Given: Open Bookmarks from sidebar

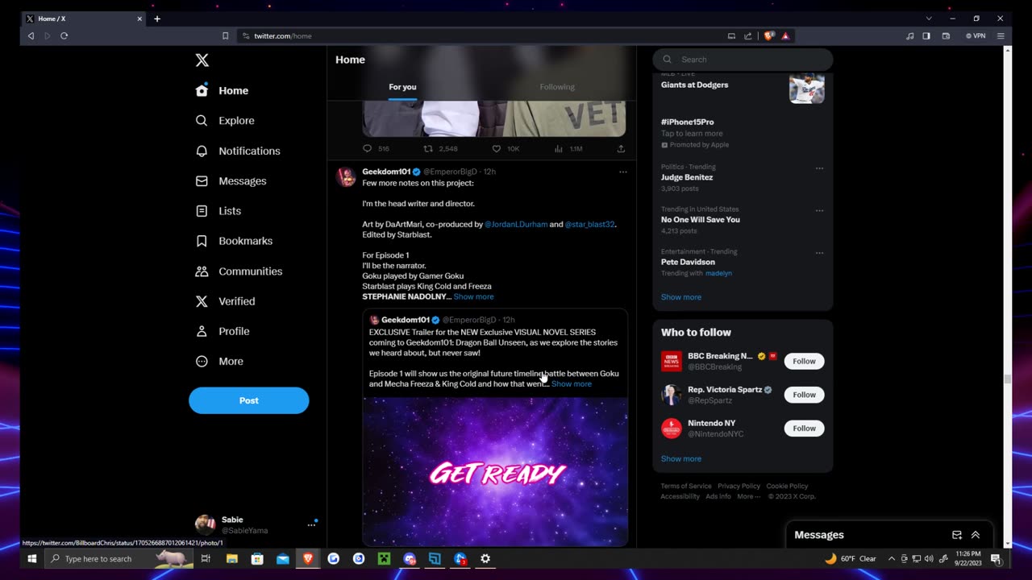Looking at the screenshot, I should [234, 241].
